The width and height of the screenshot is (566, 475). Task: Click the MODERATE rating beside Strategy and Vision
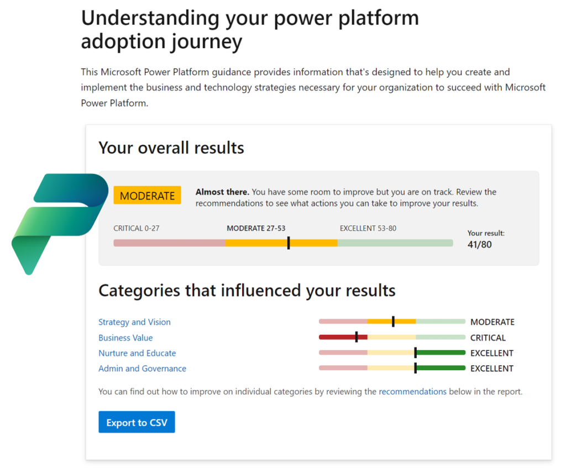[492, 322]
